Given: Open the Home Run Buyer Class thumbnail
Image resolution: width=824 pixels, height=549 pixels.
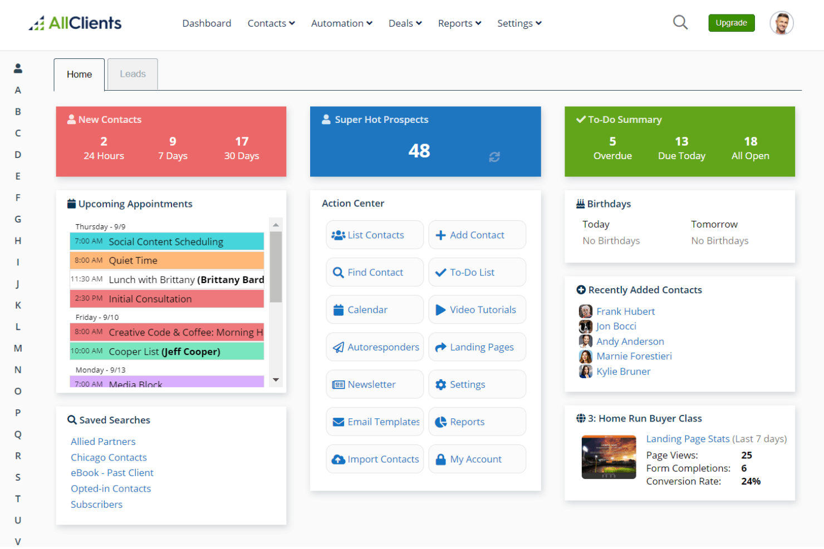Looking at the screenshot, I should click(x=609, y=457).
